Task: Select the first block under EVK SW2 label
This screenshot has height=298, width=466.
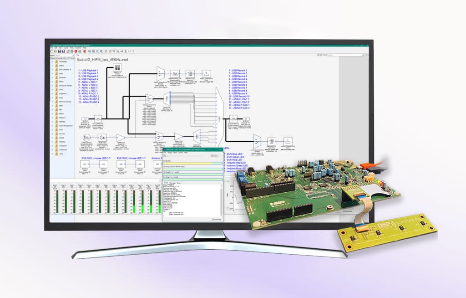Action: [x=121, y=164]
